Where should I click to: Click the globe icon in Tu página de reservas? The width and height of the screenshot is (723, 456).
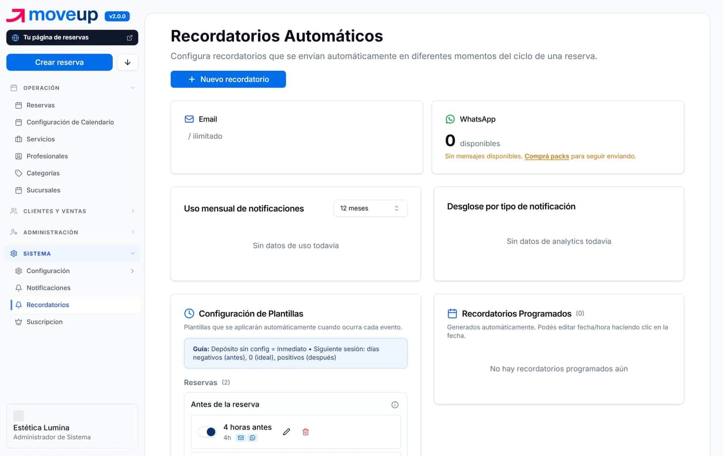(x=15, y=38)
